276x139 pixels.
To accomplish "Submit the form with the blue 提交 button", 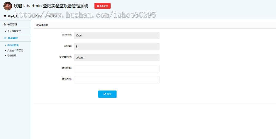I will click(x=107, y=94).
